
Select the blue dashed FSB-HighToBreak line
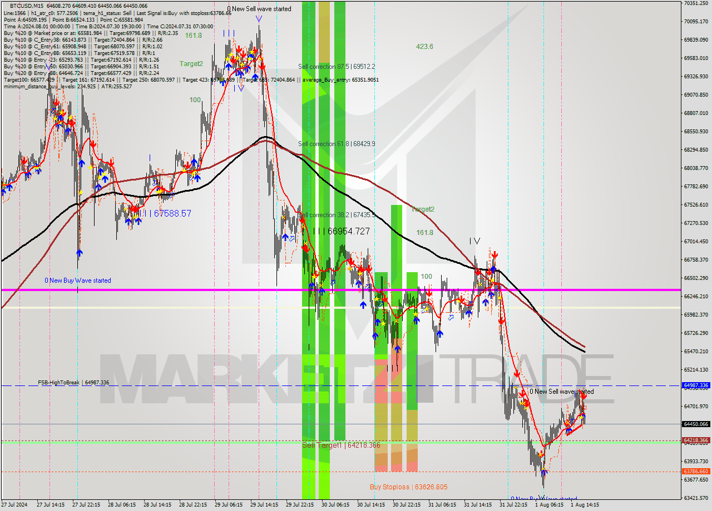click(x=340, y=385)
